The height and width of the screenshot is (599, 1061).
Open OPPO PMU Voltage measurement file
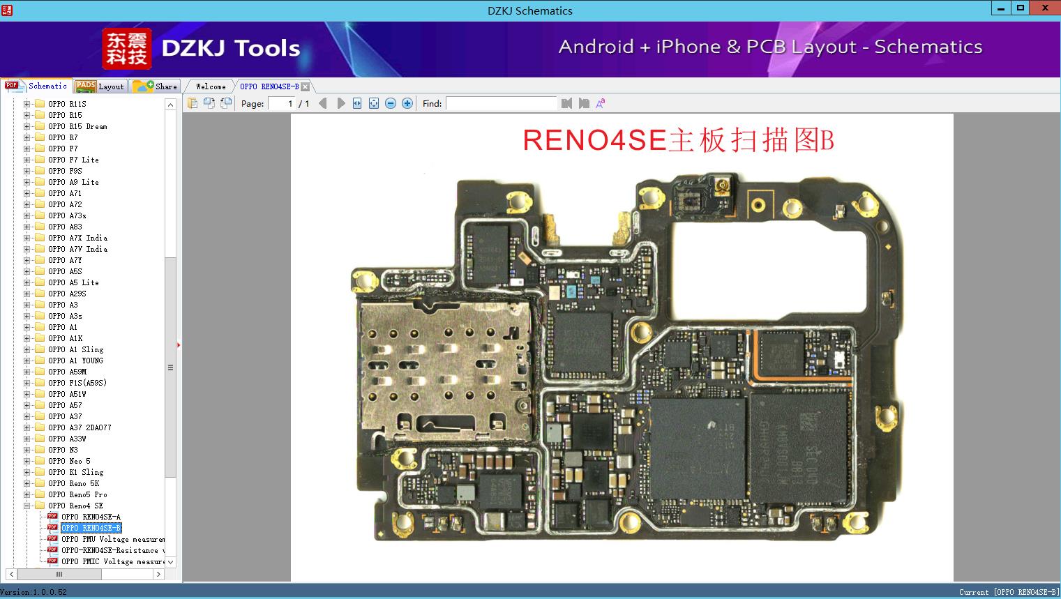113,539
